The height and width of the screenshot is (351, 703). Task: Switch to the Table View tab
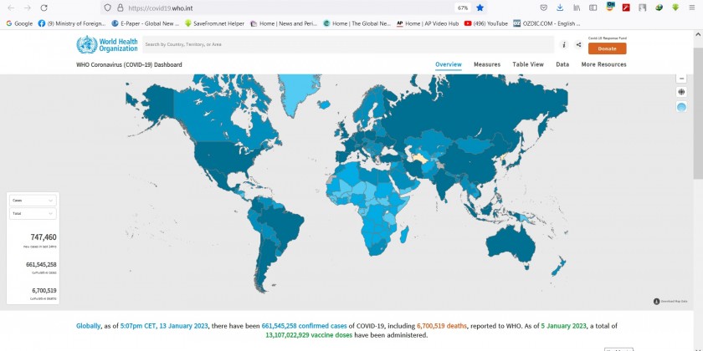coord(528,64)
